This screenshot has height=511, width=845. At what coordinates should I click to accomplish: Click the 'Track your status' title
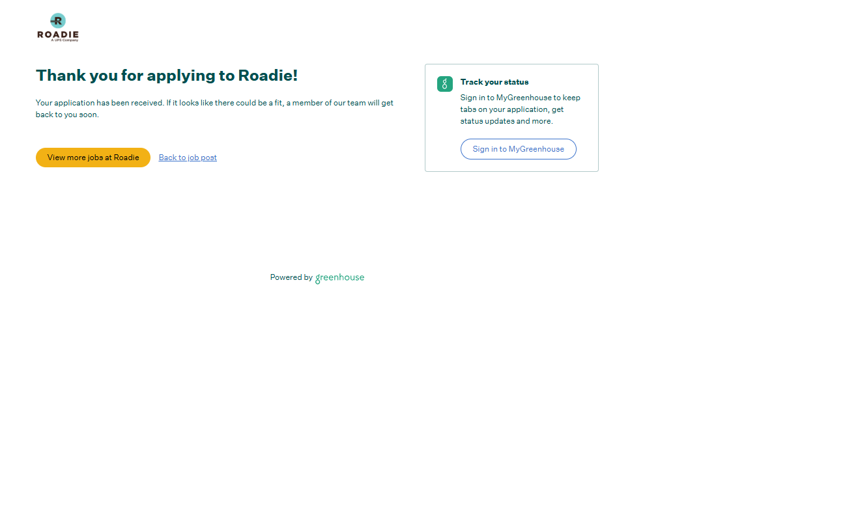(x=494, y=82)
